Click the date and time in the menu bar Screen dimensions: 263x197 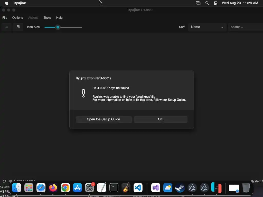pyautogui.click(x=240, y=3)
